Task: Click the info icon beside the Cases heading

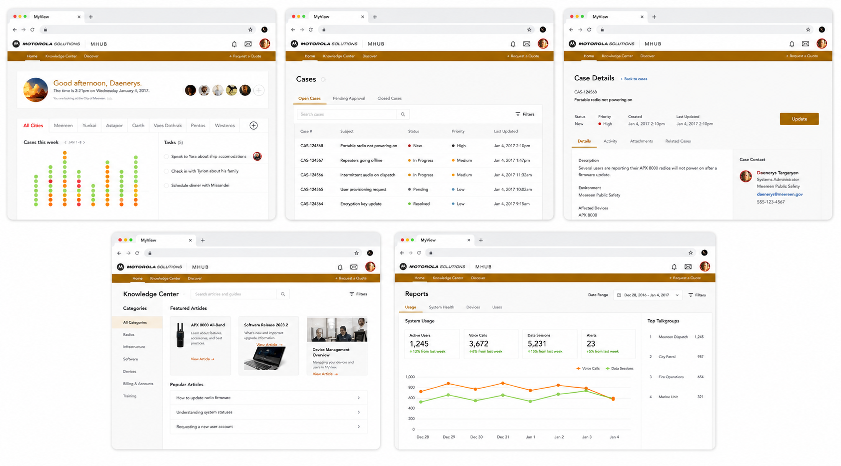Action: click(323, 80)
